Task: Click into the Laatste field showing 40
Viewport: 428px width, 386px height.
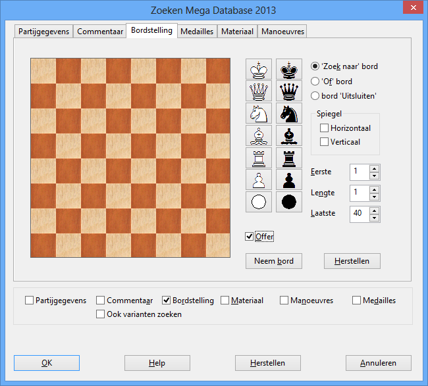Action: point(360,214)
